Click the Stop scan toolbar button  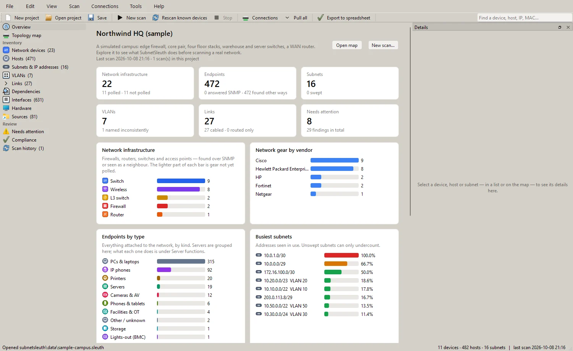click(223, 18)
